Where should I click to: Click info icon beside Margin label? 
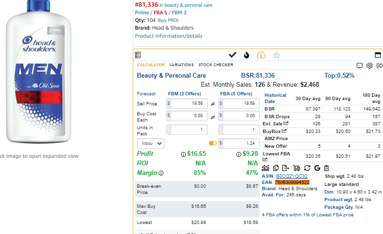pyautogui.click(x=161, y=173)
